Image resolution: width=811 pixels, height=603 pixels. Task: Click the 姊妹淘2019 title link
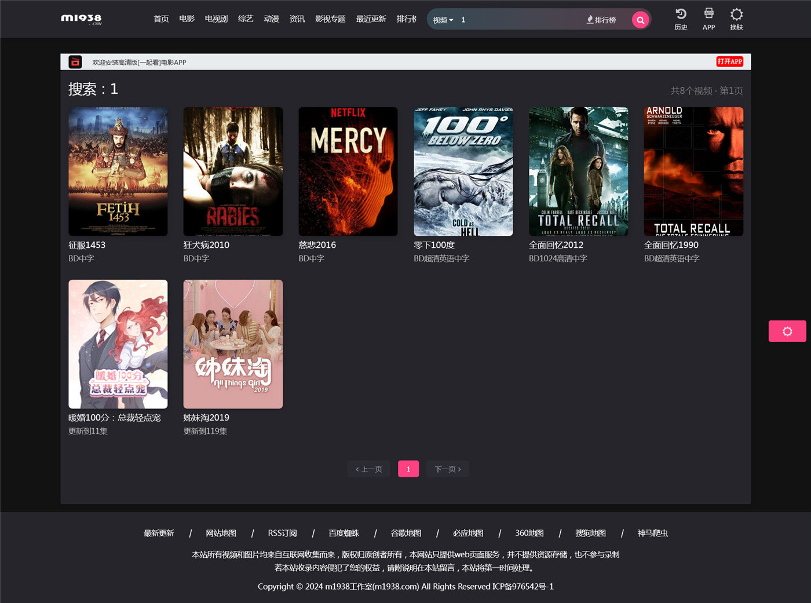[x=206, y=418]
